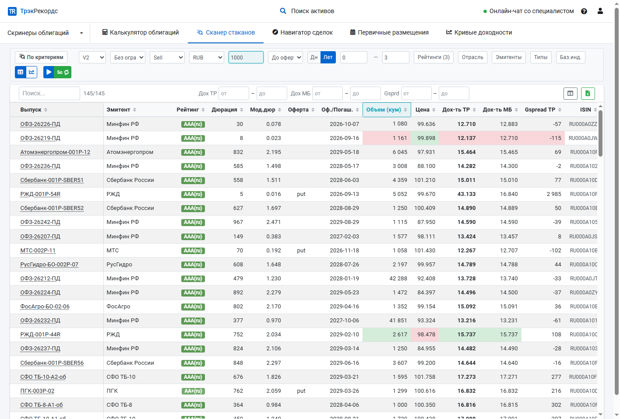620x419 pixels.
Task: Open Кривые доходности tab
Action: (x=479, y=32)
